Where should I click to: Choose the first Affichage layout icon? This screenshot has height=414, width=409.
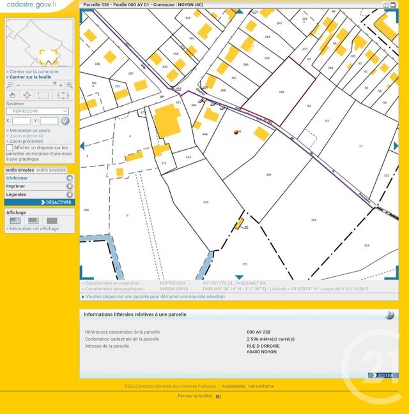coord(15,221)
